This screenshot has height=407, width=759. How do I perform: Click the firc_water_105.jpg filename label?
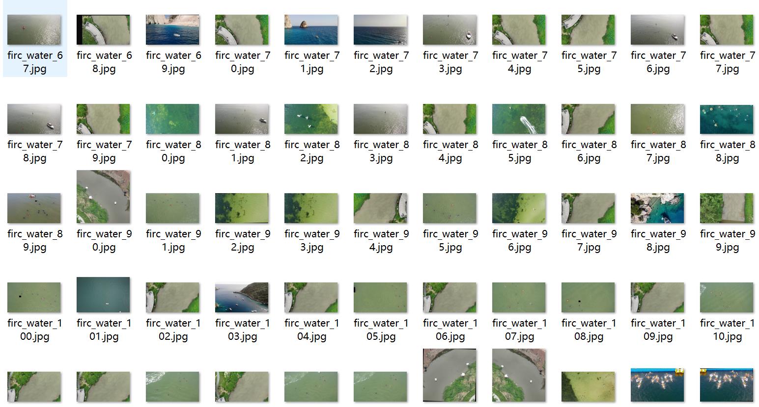tap(380, 330)
